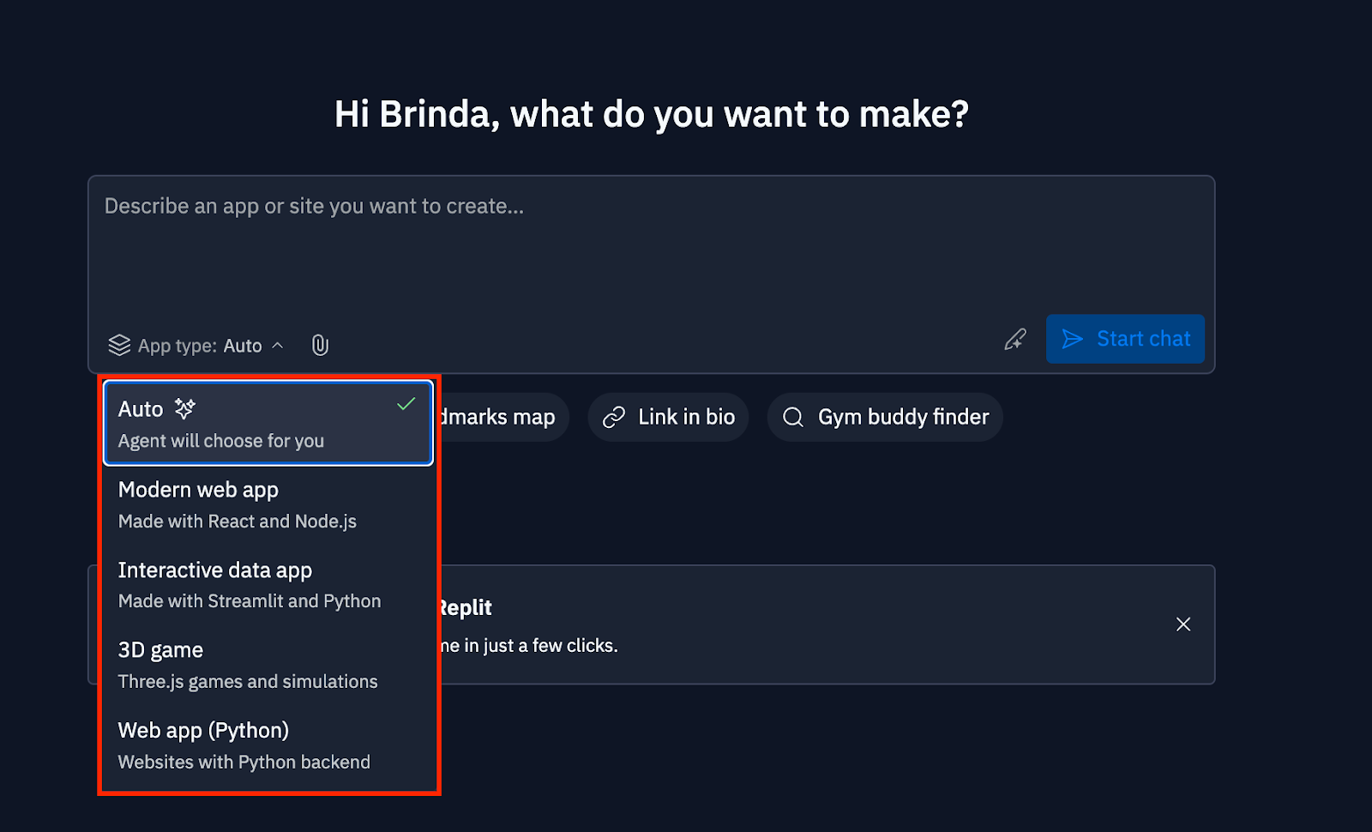Image resolution: width=1372 pixels, height=832 pixels.
Task: Dismiss the Replit banner with the X
Action: [1183, 624]
